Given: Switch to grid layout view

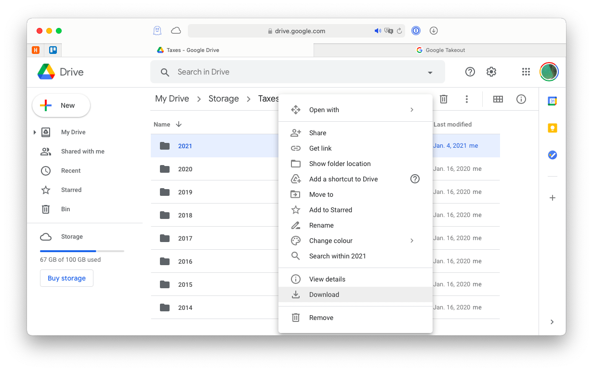Looking at the screenshot, I should pyautogui.click(x=498, y=99).
